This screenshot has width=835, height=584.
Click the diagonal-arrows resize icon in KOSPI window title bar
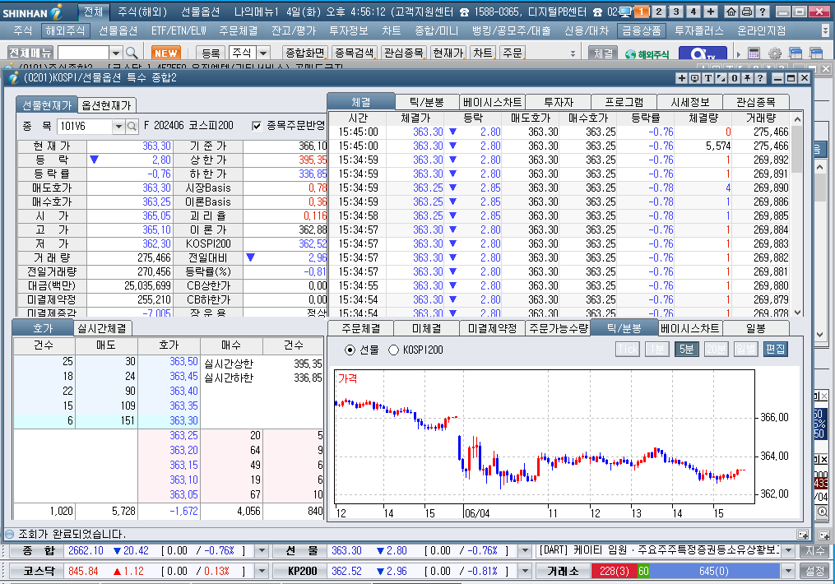click(x=721, y=78)
